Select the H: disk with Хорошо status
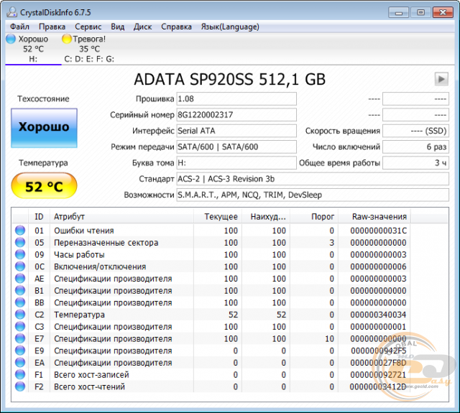The image size is (460, 413). pos(33,49)
